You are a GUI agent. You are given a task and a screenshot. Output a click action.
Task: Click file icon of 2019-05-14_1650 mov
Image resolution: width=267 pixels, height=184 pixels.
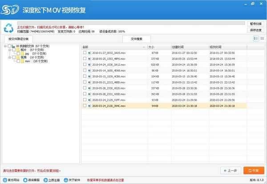(89, 71)
